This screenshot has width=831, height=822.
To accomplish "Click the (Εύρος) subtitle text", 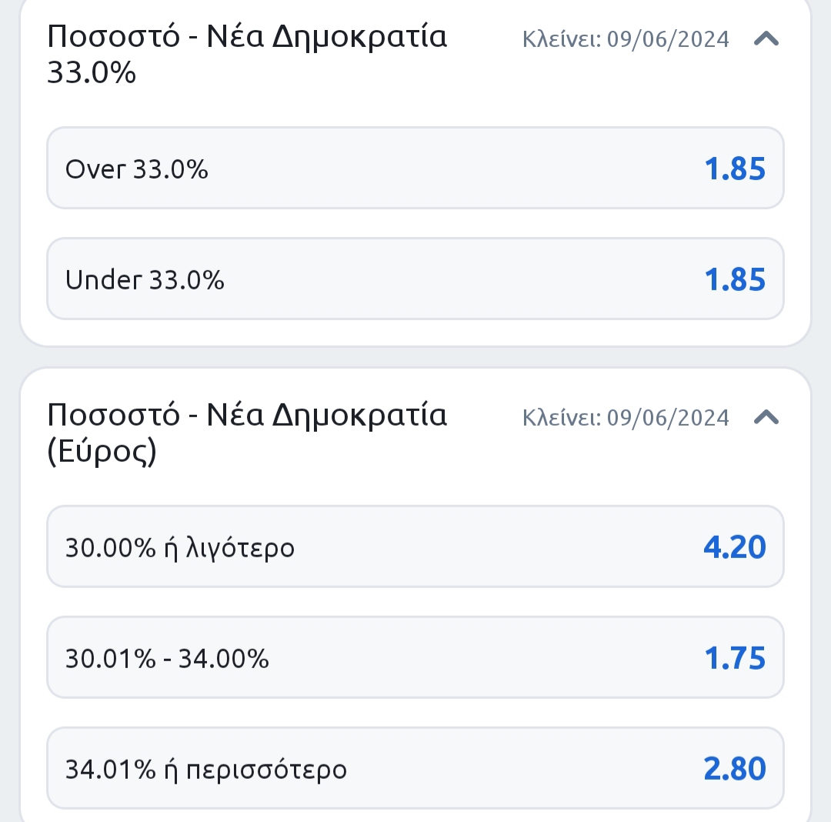I will (102, 452).
